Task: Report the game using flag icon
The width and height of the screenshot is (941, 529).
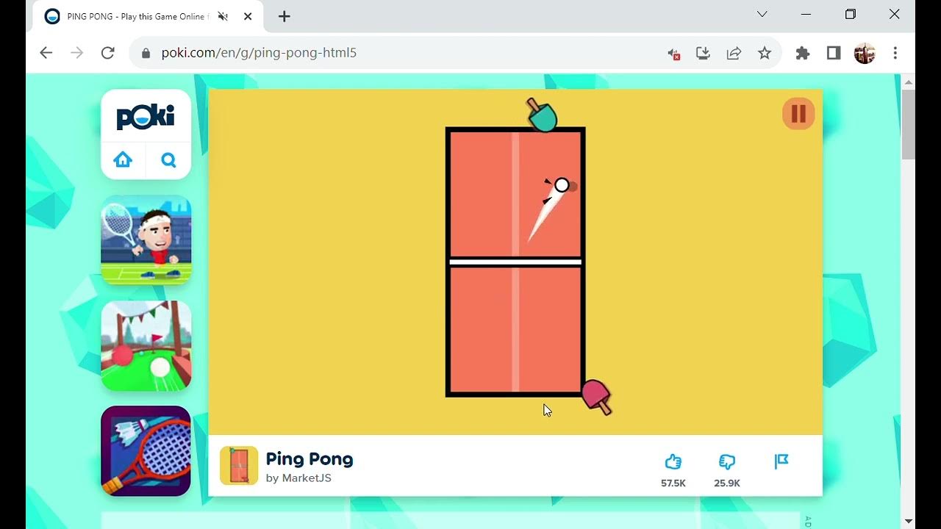Action: click(781, 461)
